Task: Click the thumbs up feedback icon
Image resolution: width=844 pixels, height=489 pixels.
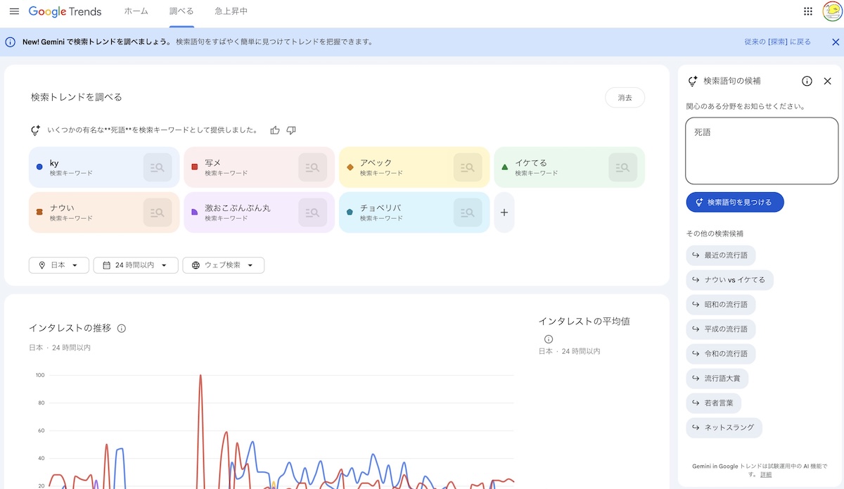Action: tap(275, 130)
